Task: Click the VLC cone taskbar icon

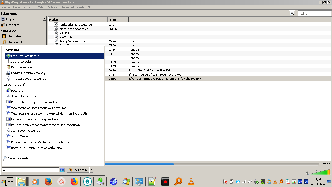Action: [191, 182]
